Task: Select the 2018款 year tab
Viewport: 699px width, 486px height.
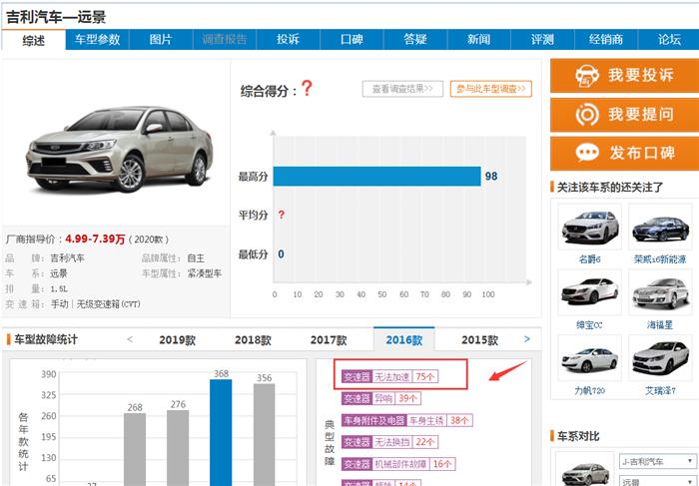Action: point(253,340)
